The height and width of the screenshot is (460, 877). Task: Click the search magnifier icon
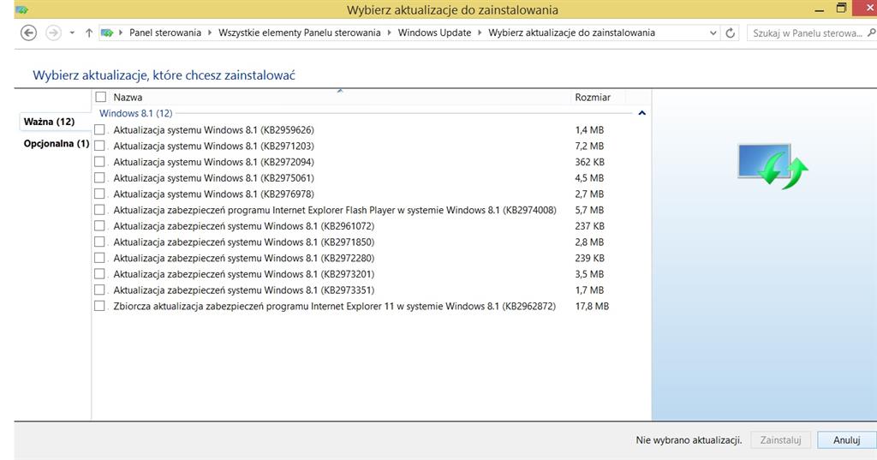click(x=871, y=33)
